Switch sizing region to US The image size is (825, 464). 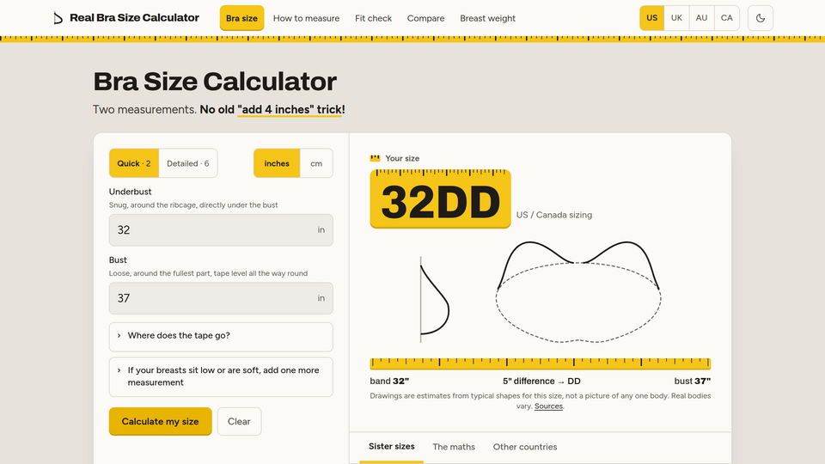tap(652, 18)
